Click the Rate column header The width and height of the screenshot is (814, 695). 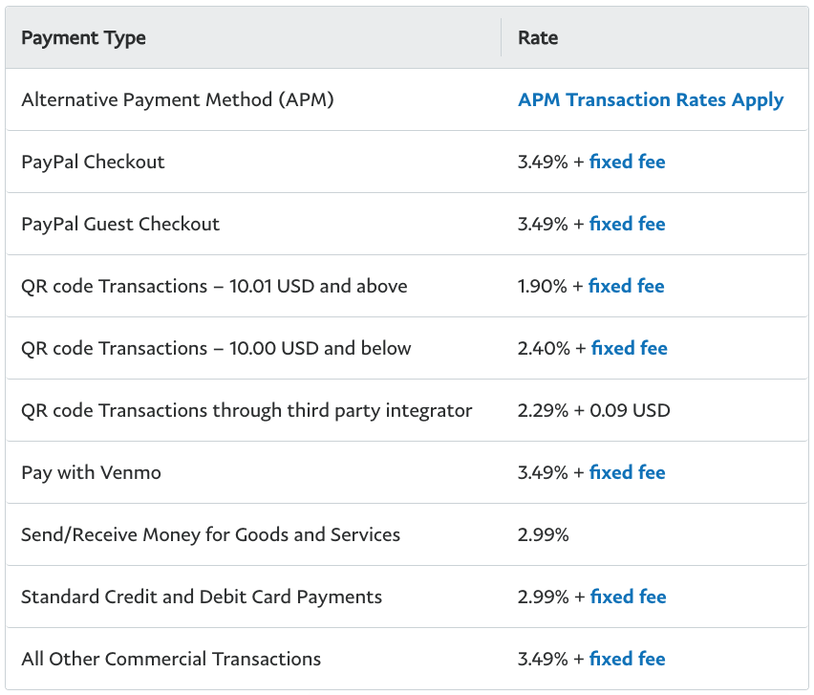(538, 38)
